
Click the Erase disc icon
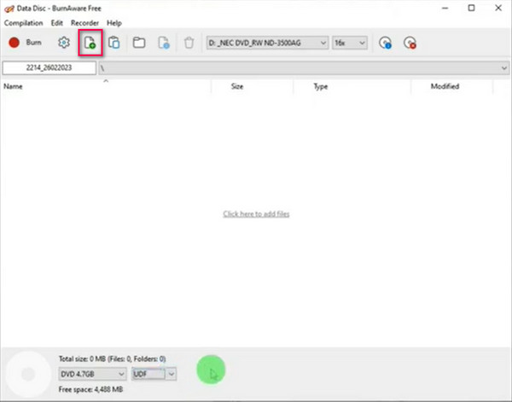click(x=410, y=43)
